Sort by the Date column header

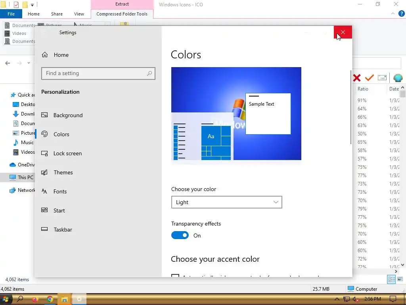click(394, 89)
